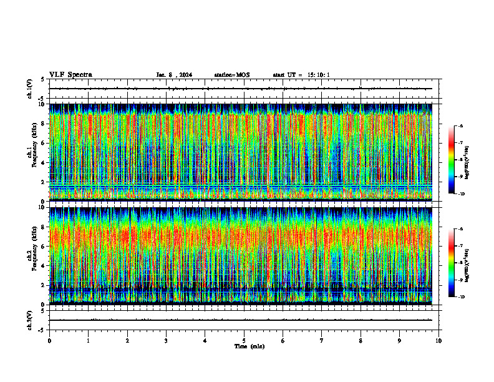Click the "3" tick on the time axis
Screen dimensions: 494x382
coord(166,341)
